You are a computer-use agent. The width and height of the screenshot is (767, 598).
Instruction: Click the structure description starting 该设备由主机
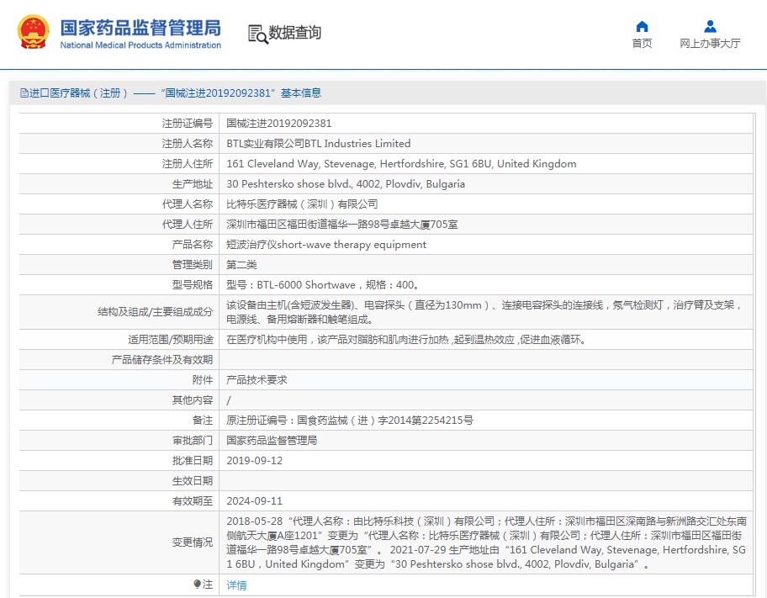484,312
